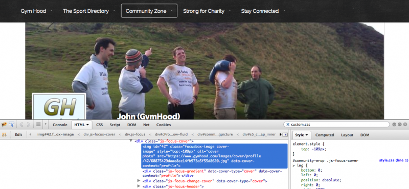Collapse the div js-focus-cover node
The width and height of the screenshot is (409, 189).
pyautogui.click(x=131, y=141)
